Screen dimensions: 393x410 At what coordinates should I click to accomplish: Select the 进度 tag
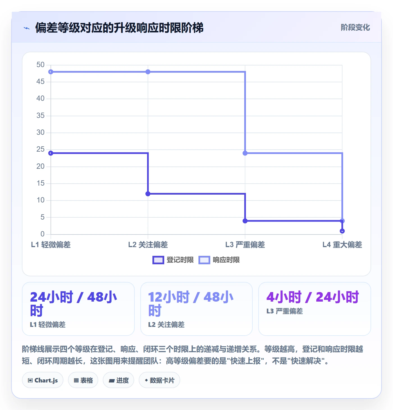[118, 380]
